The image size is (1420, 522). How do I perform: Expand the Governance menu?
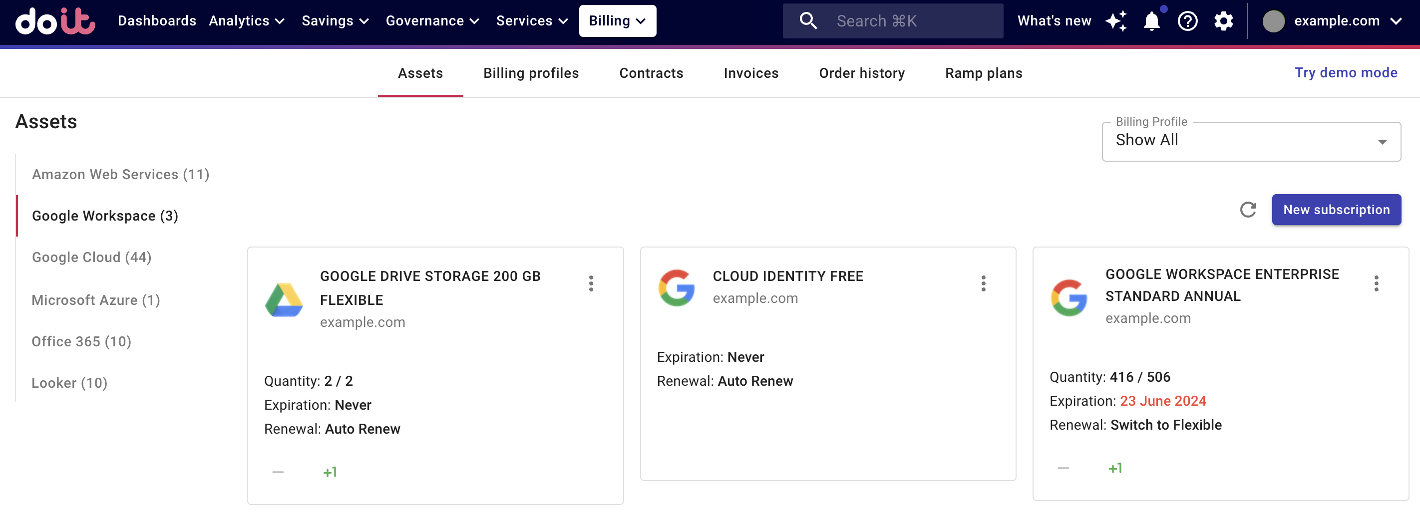point(432,21)
